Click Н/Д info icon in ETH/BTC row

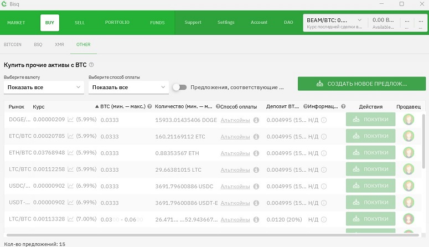[x=324, y=153]
